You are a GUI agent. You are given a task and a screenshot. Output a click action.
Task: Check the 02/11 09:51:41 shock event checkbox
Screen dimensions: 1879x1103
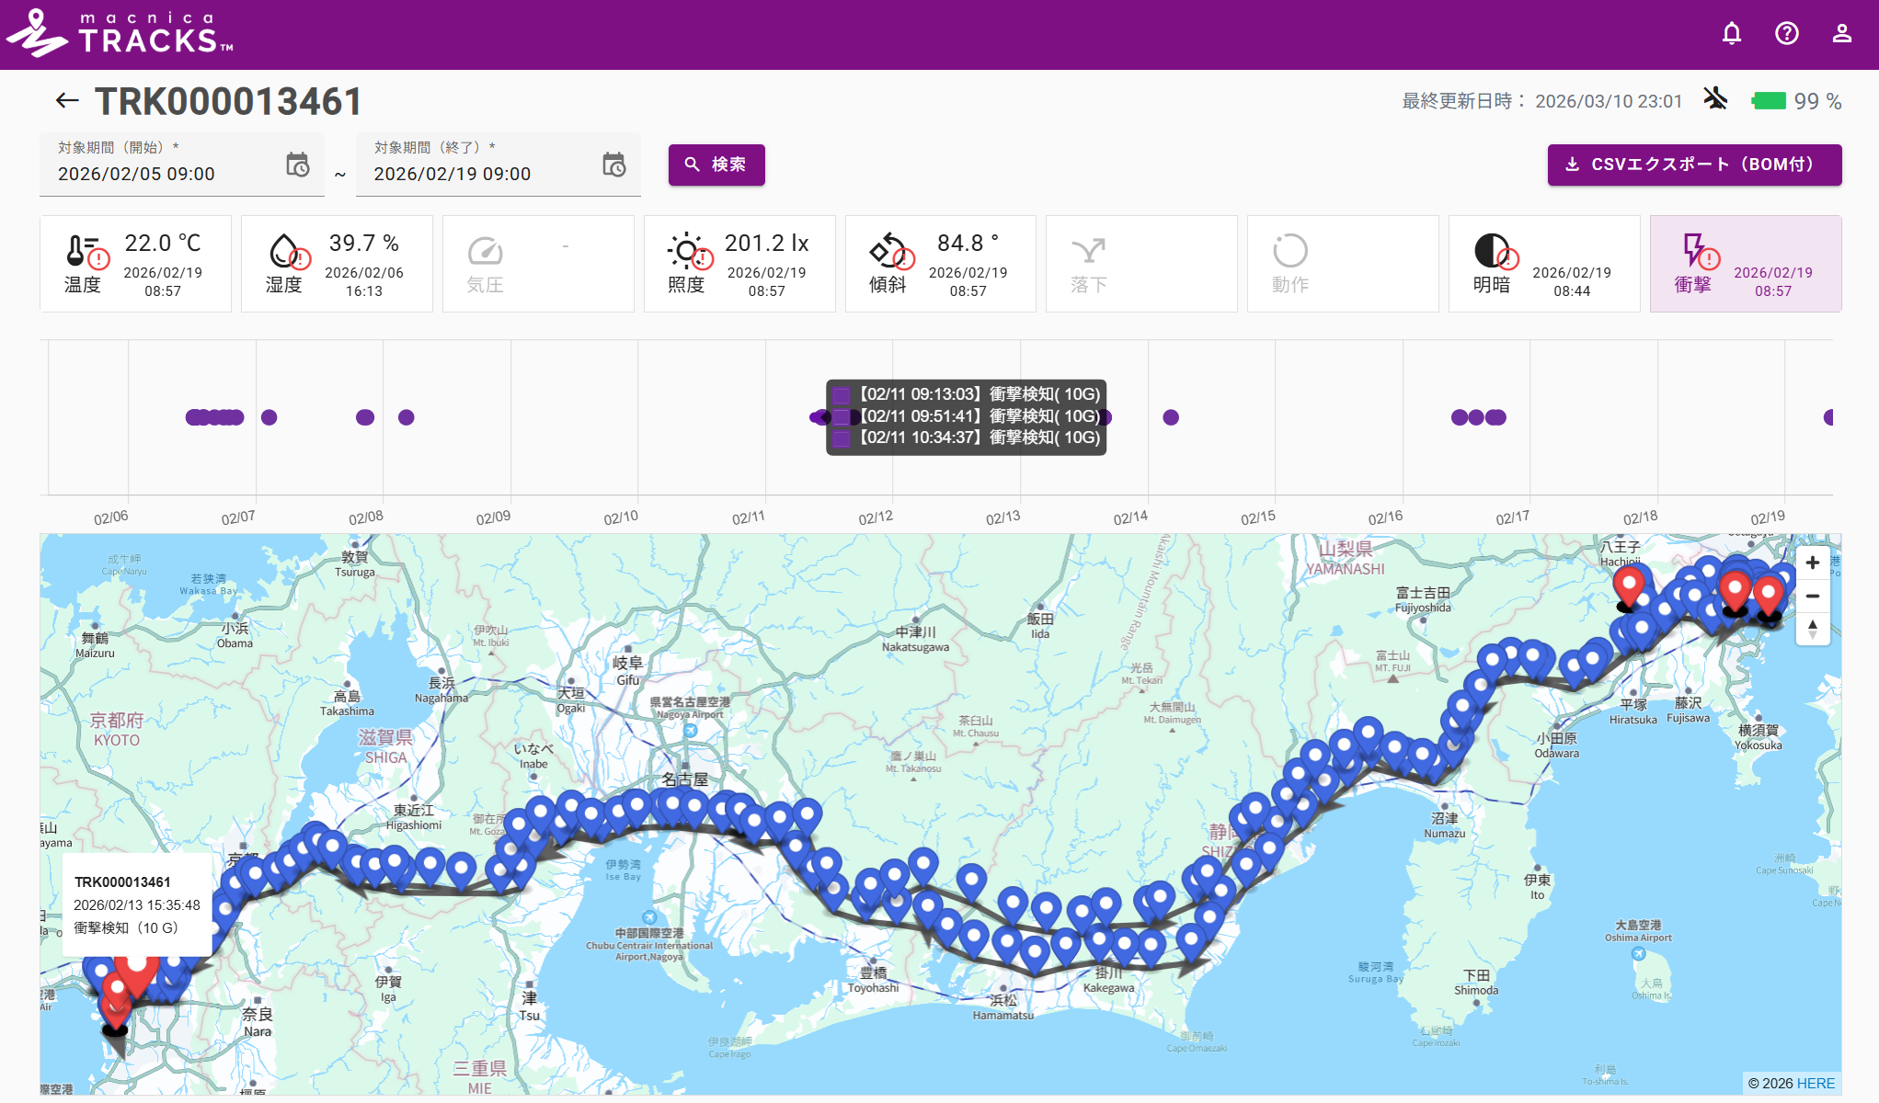pos(842,415)
